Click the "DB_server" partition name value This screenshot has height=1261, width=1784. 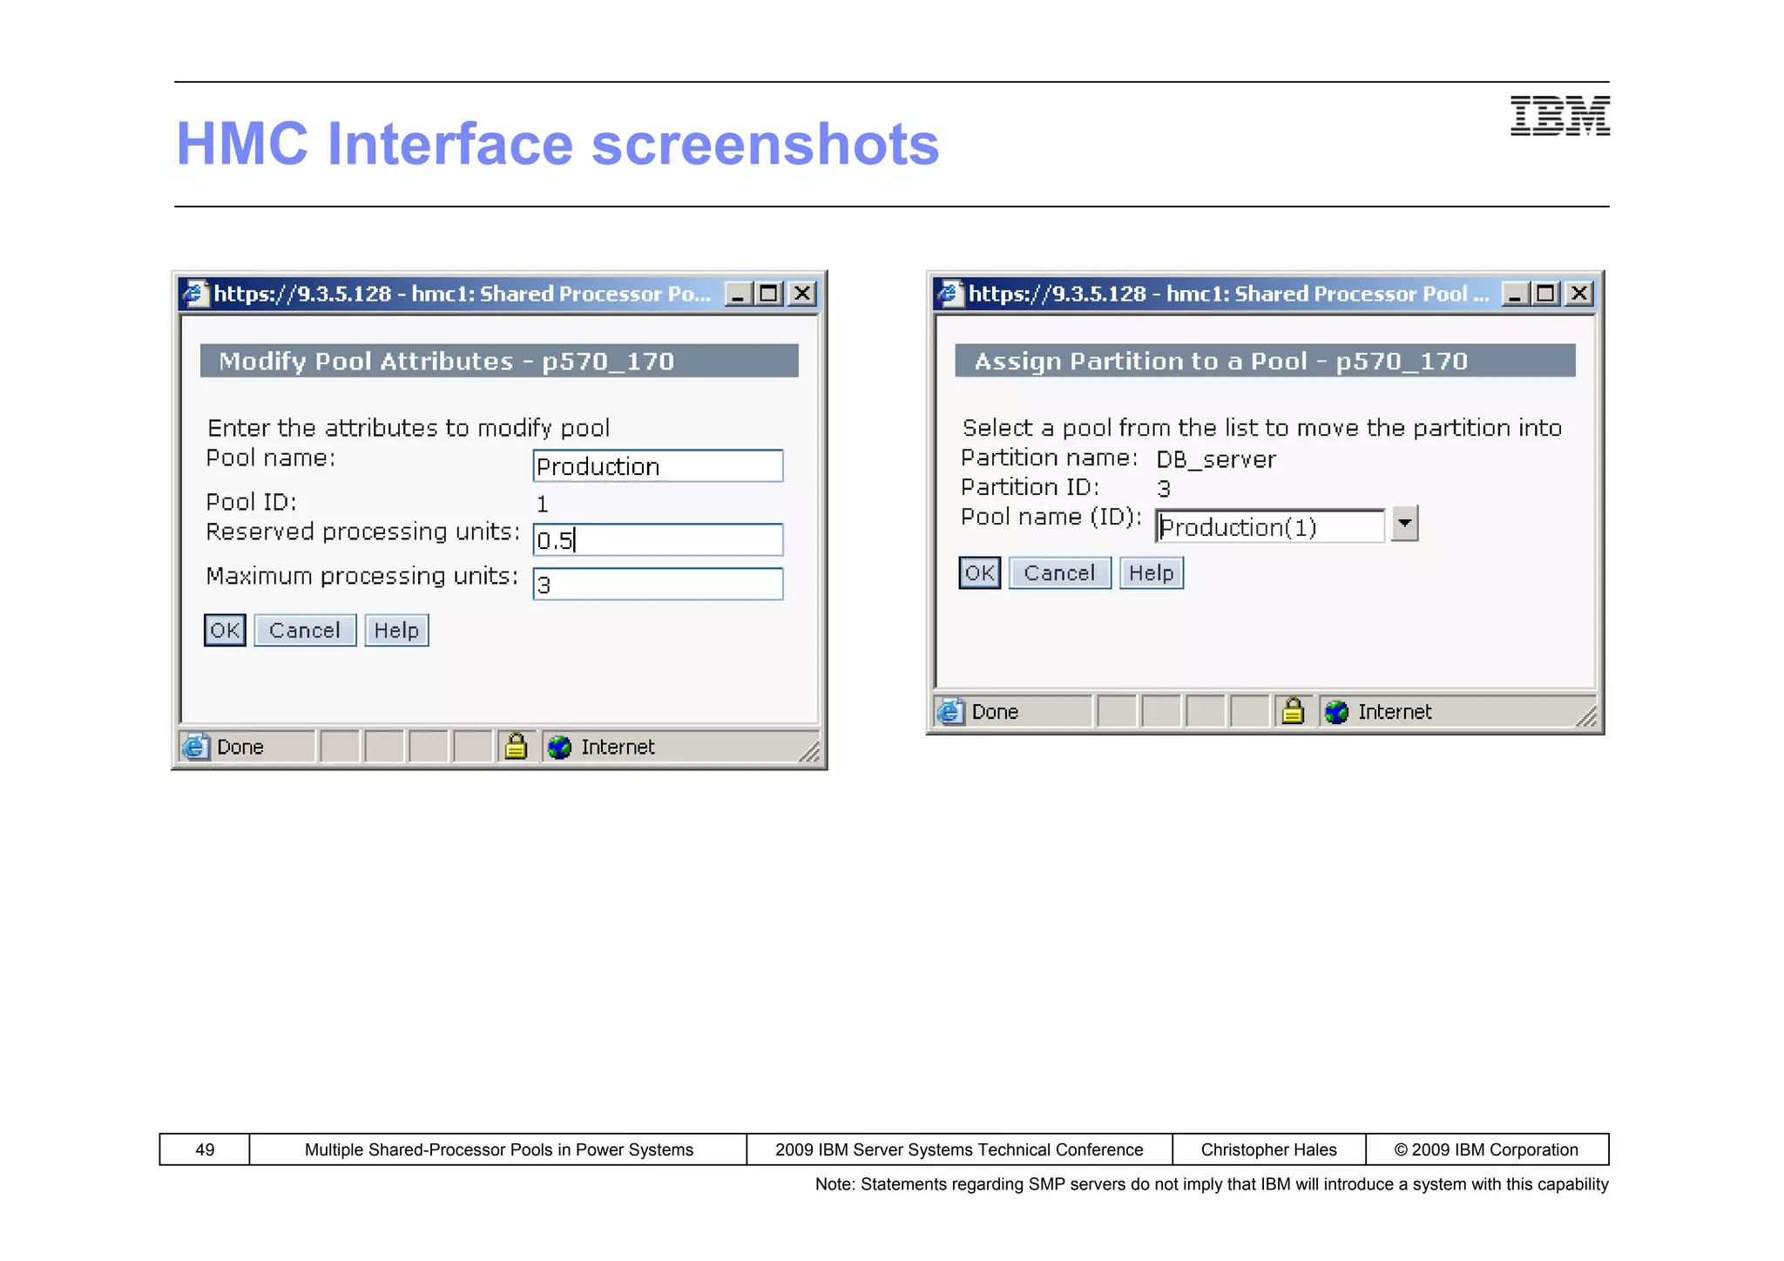pos(1215,459)
